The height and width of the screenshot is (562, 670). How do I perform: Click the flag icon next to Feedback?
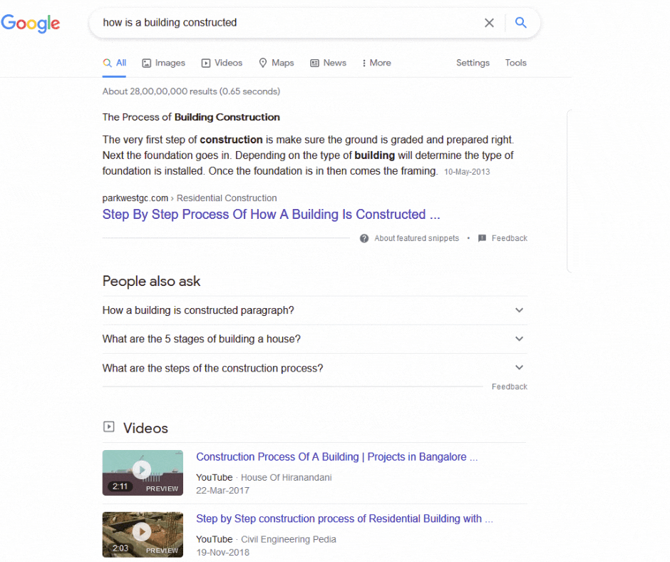[x=480, y=238]
